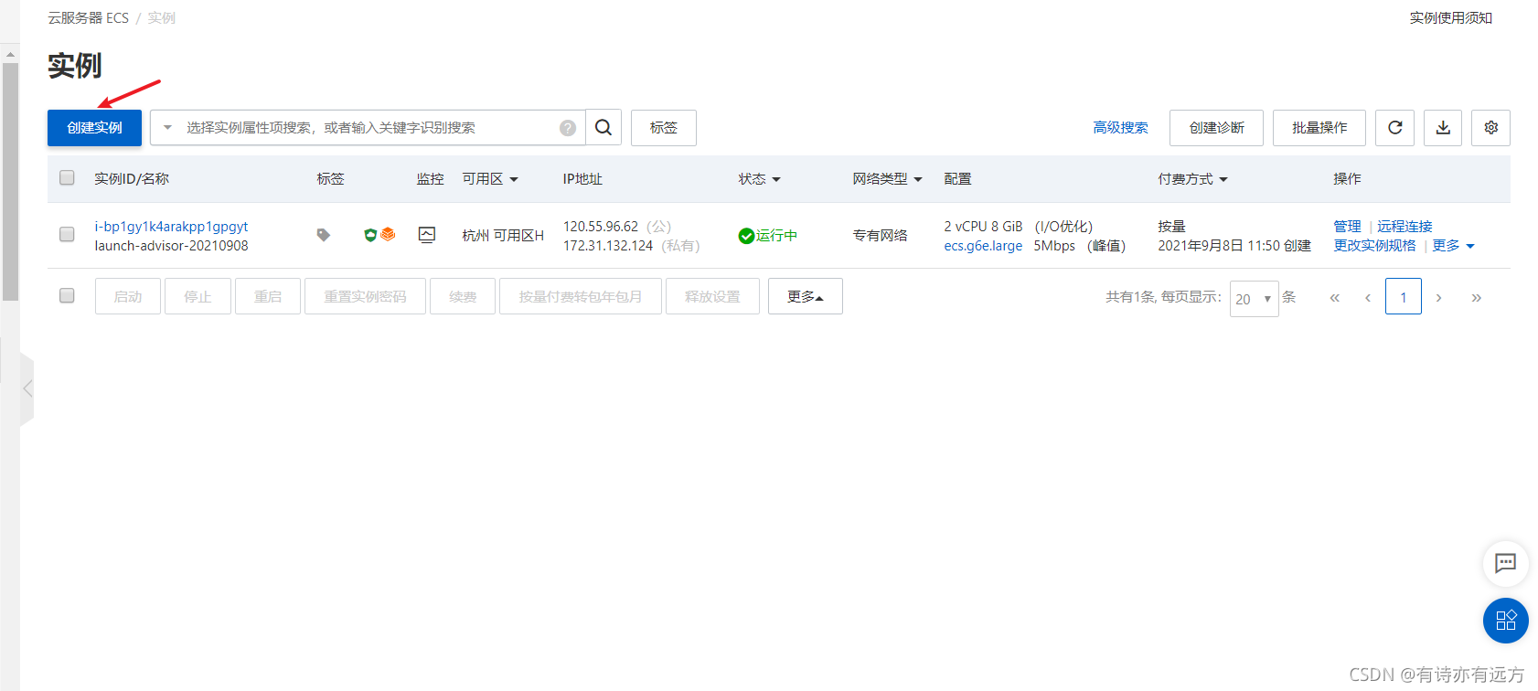Click the 释放设置 button
This screenshot has height=691, width=1538.
(712, 296)
